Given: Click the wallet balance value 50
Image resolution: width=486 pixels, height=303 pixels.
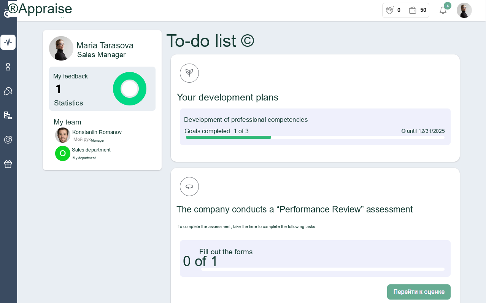Looking at the screenshot, I should 423,10.
